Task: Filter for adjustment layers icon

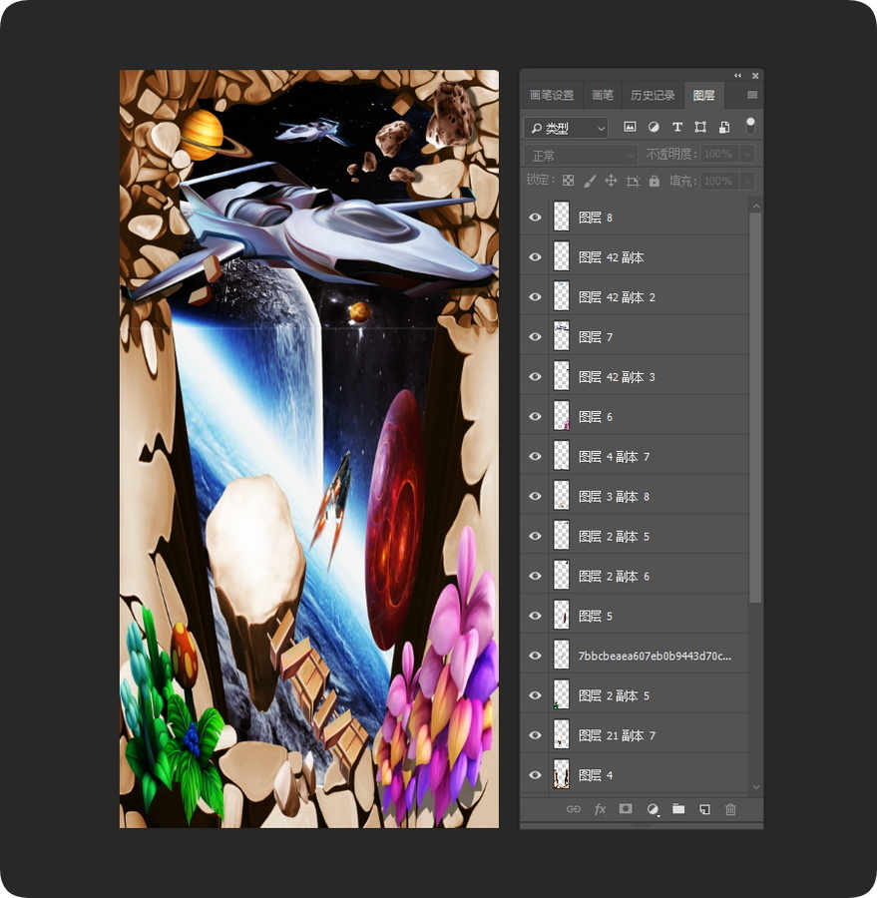Action: click(x=654, y=127)
